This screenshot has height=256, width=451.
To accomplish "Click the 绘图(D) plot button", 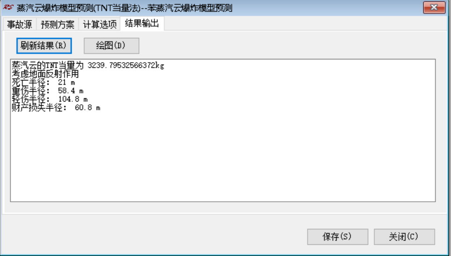I will (x=111, y=46).
